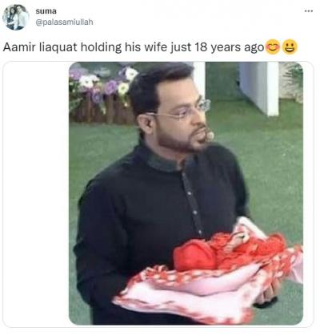Image resolution: width=320 pixels, height=336 pixels.
Task: Open the three-dot more options menu
Action: pos(309,11)
